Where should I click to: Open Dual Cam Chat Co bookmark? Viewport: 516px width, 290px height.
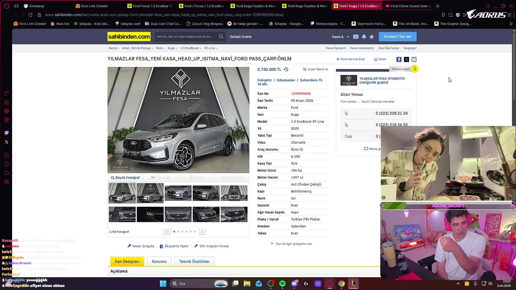pos(163,24)
